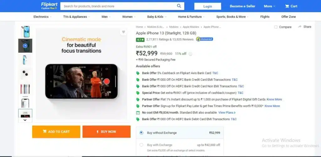
Task: Expand the Electronics category menu
Action: click(x=42, y=17)
